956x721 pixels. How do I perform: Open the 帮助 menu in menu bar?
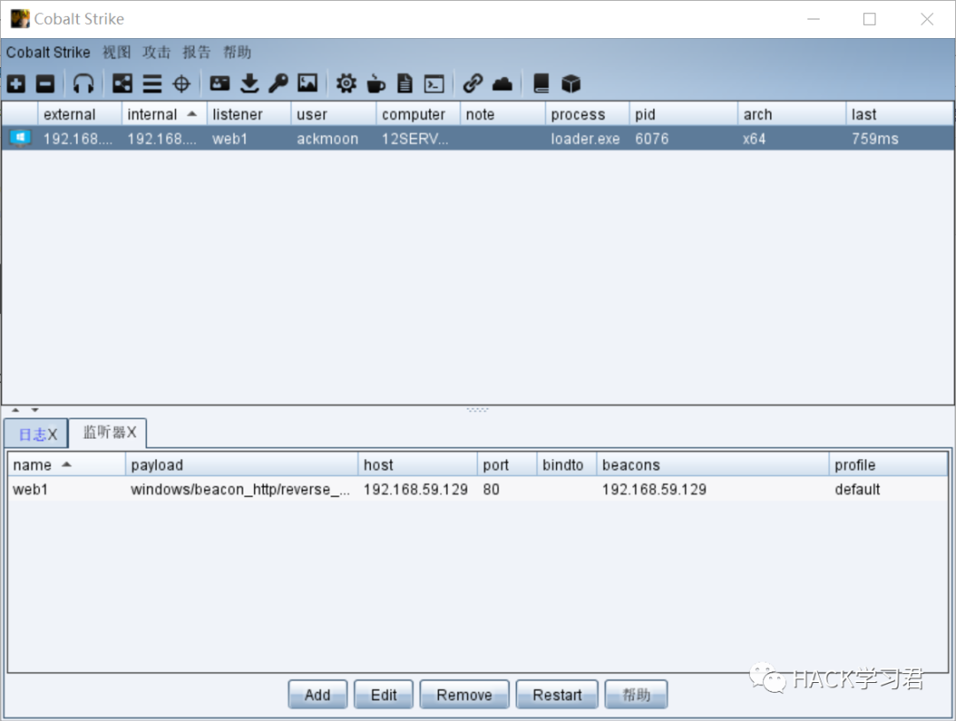(x=237, y=52)
